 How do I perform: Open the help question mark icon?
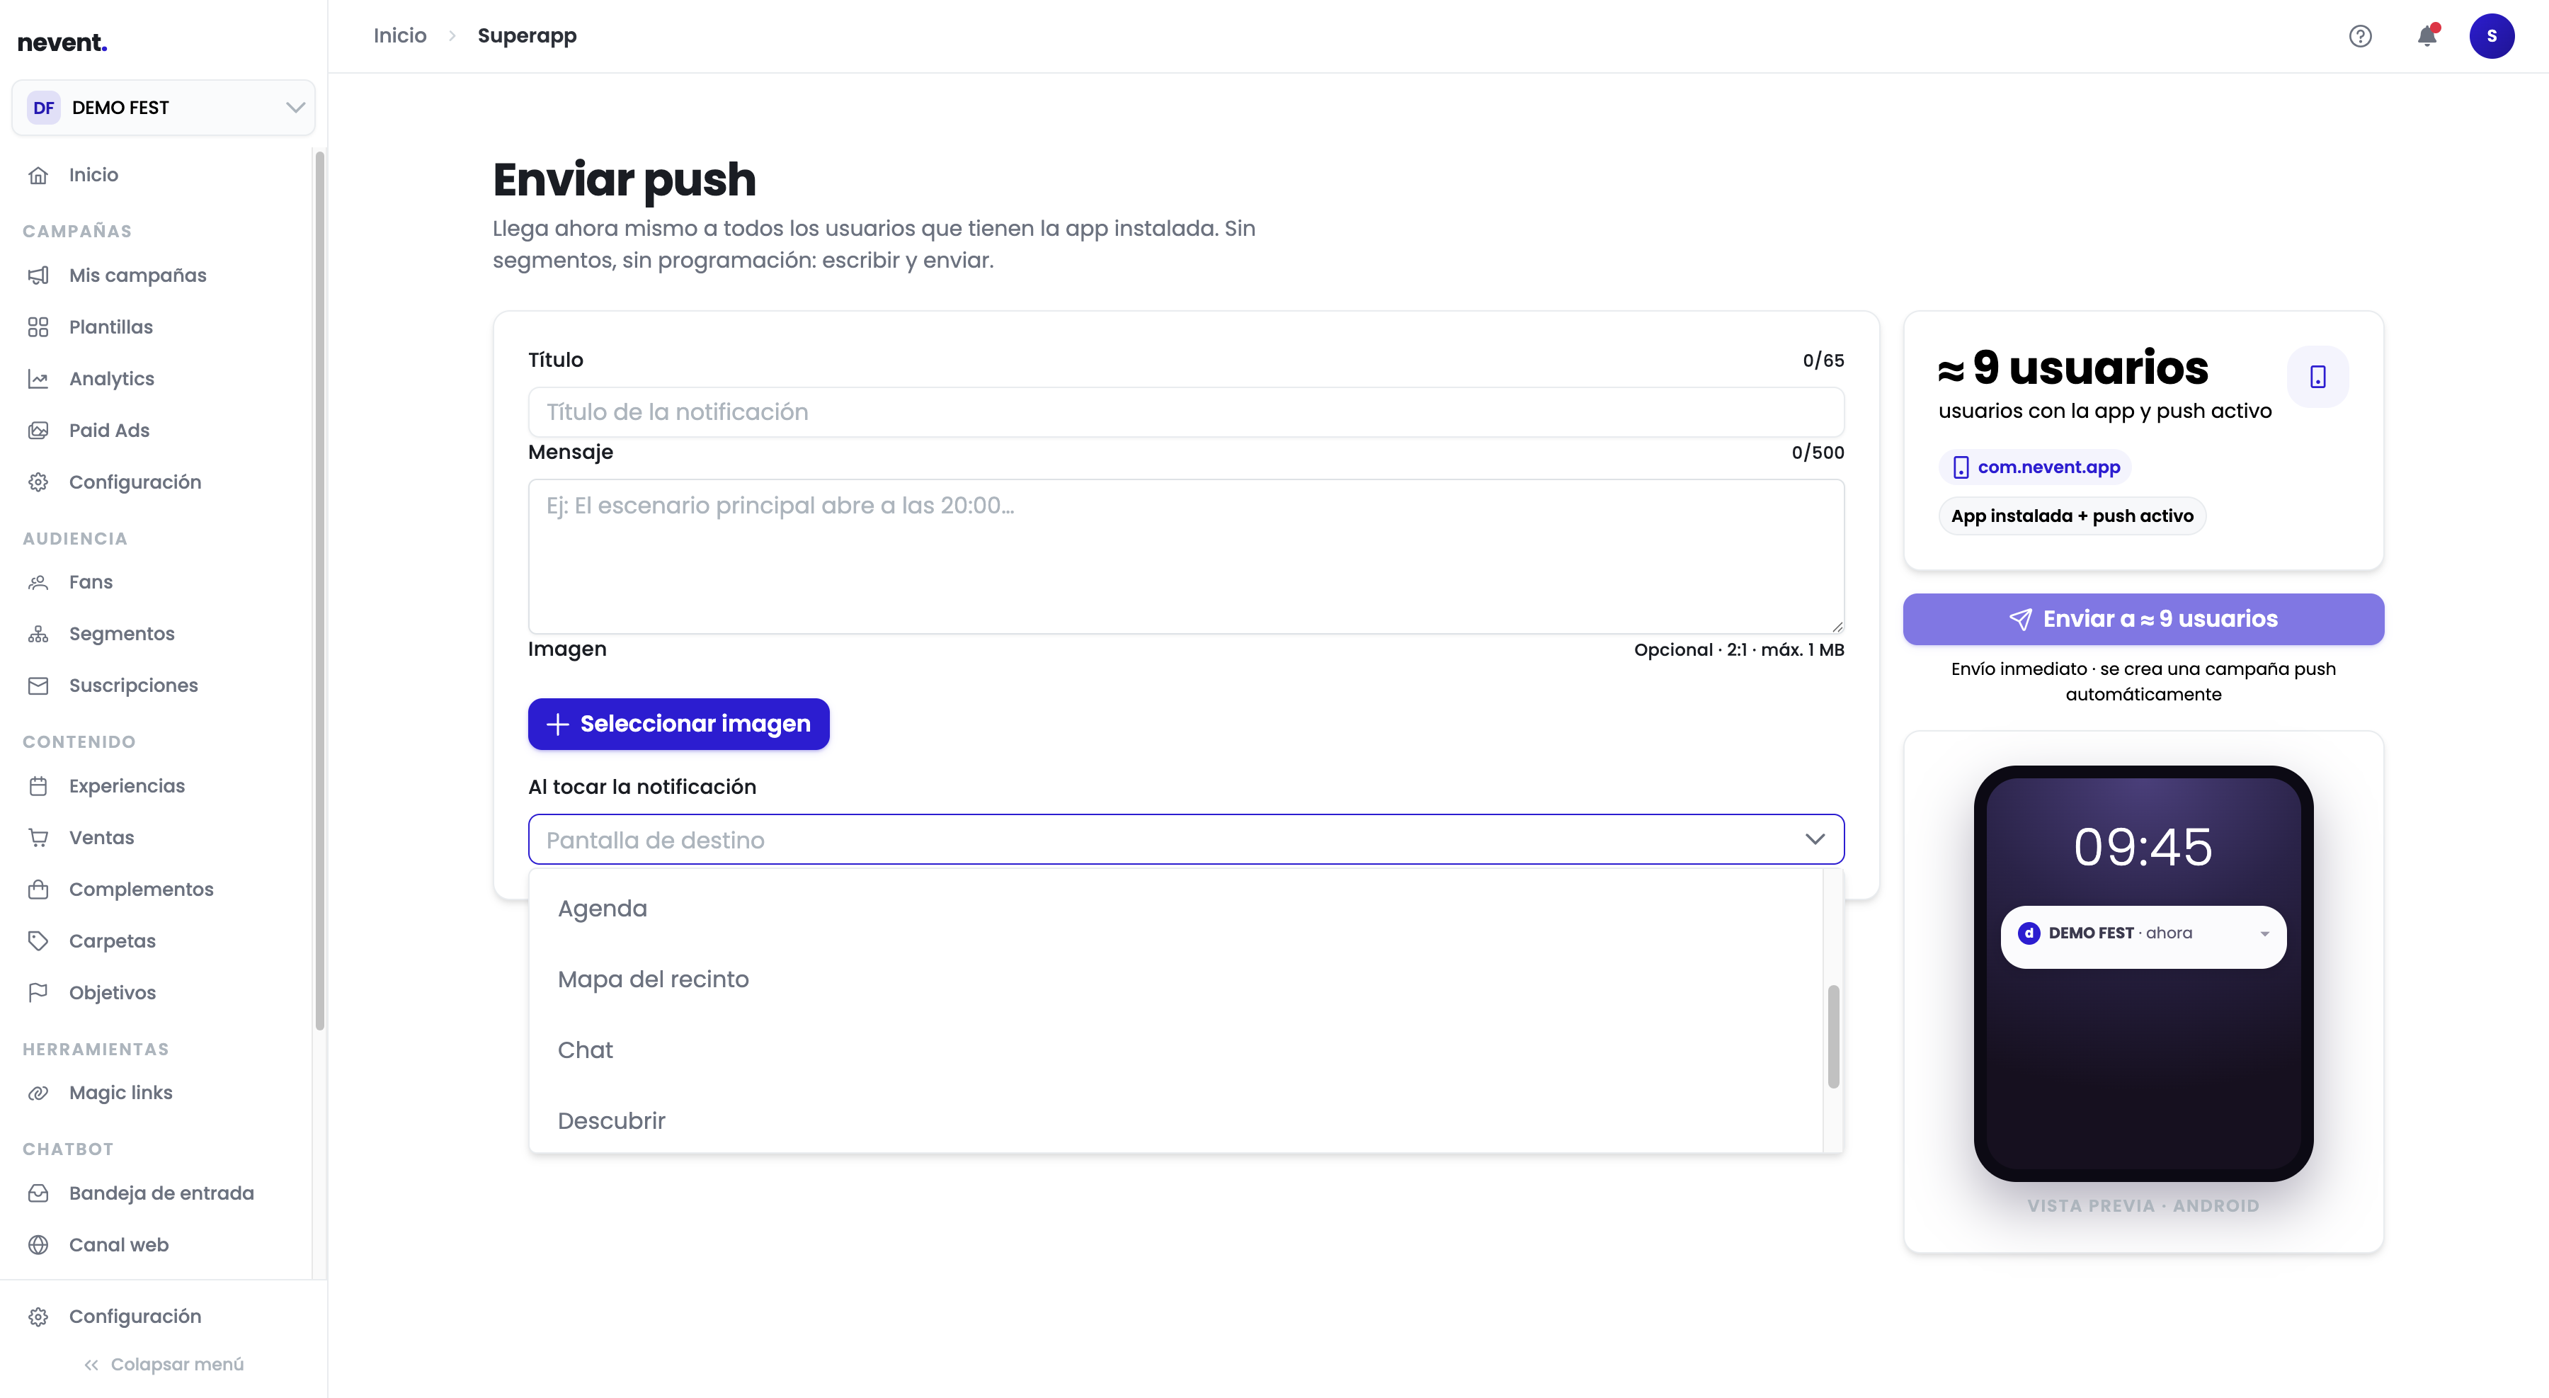(2360, 37)
